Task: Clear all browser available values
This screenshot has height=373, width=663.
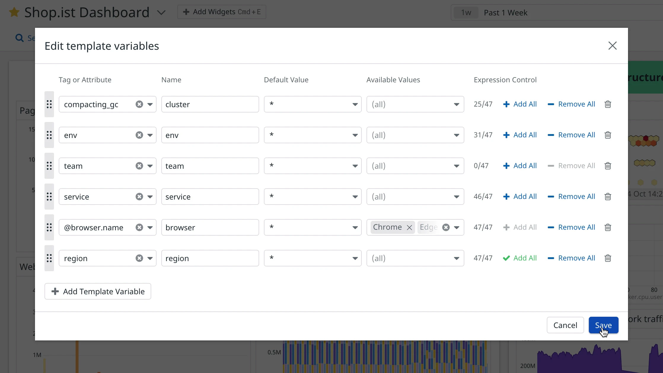Action: pyautogui.click(x=446, y=227)
